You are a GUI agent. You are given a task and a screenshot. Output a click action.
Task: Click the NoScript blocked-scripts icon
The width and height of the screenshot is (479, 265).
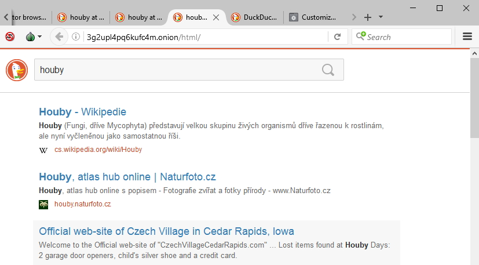[10, 37]
